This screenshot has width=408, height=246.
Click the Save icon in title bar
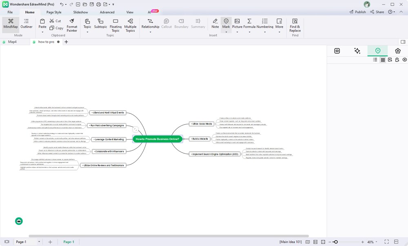[91, 4]
